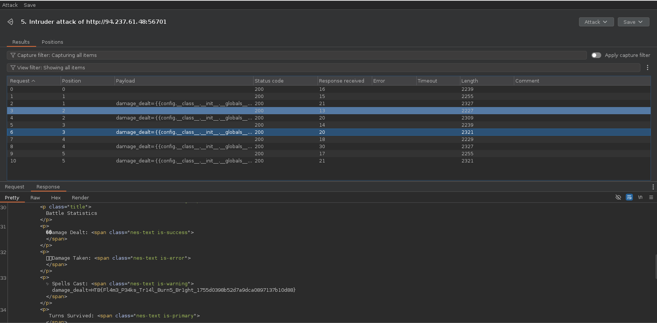
Task: Open message viewer three-dot options menu
Action: [653, 187]
